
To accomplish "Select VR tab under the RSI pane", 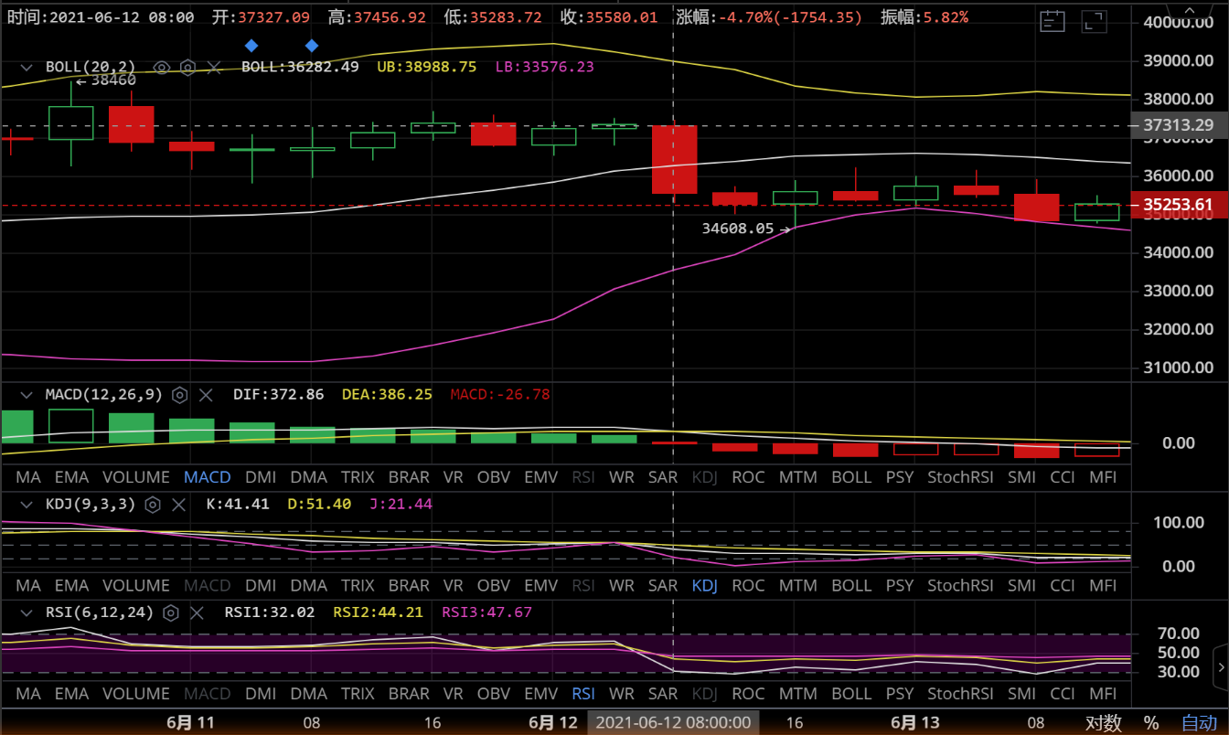I will click(453, 695).
